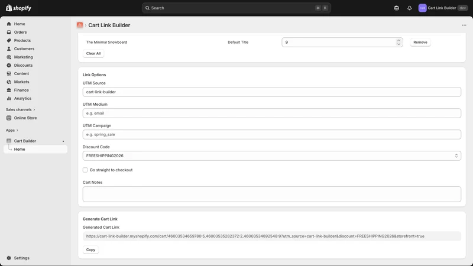Open the store switcher icon in top bar
This screenshot has height=266, width=473.
coord(396,8)
